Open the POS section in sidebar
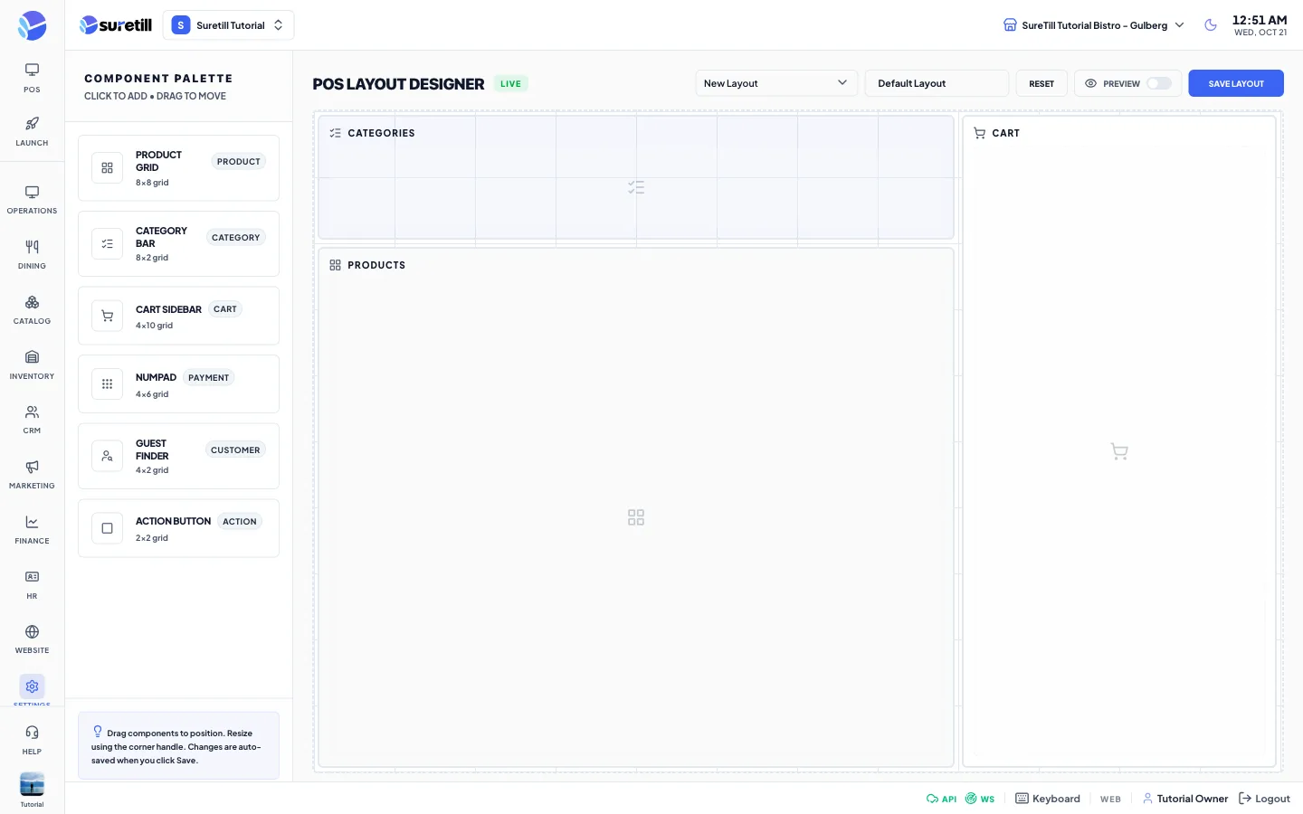Viewport: 1303px width, 814px height. [32, 78]
